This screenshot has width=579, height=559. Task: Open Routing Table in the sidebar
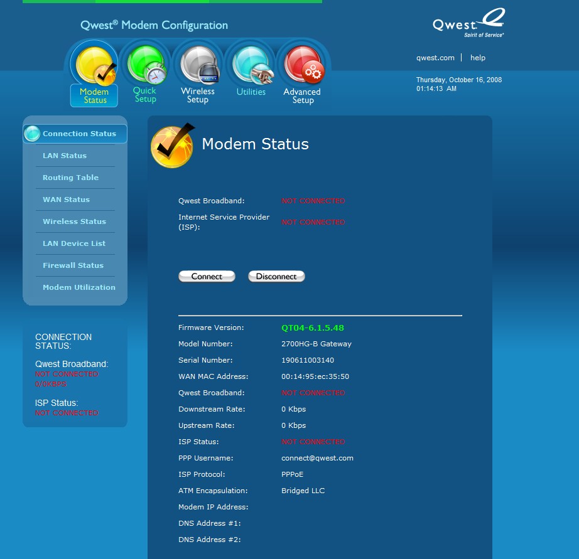[70, 178]
